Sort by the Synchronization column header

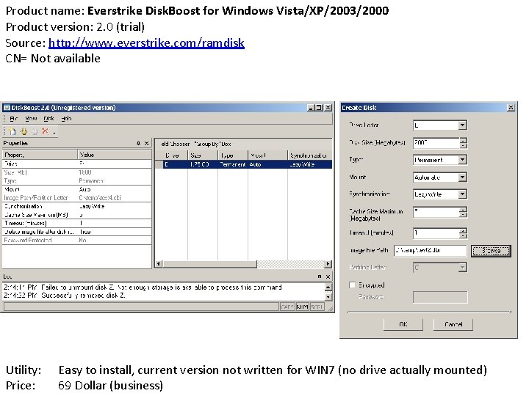(310, 155)
